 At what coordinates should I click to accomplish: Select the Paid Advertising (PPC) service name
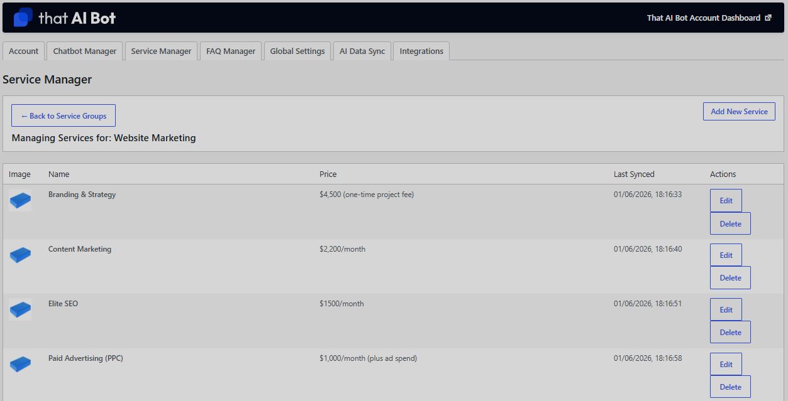[86, 358]
